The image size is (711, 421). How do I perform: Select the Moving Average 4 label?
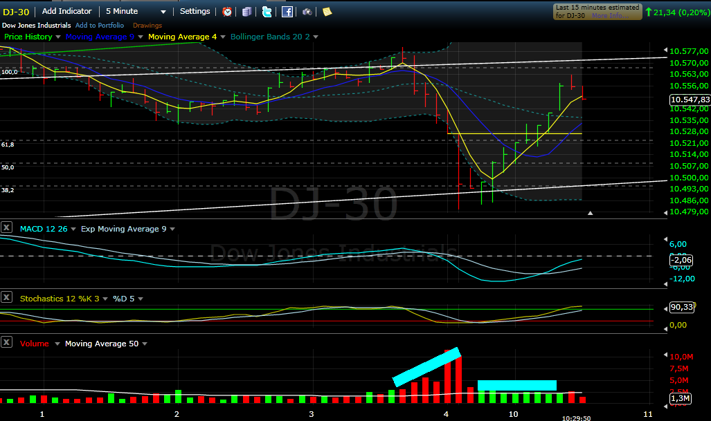(182, 37)
